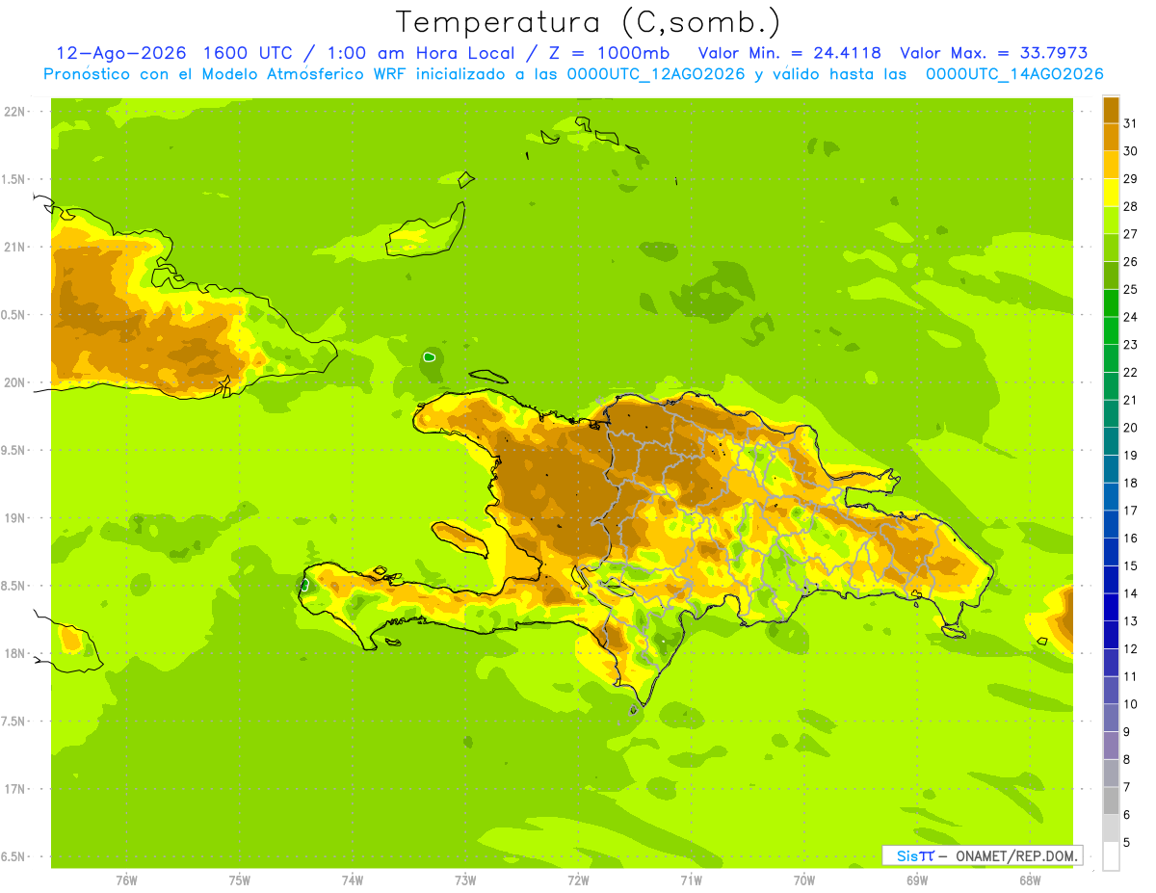Screen dimensions: 1156x893
Task: Click the 19N latitude axis label
Action: [14, 517]
